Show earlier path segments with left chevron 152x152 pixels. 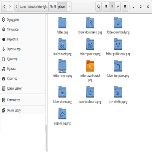(16, 6)
